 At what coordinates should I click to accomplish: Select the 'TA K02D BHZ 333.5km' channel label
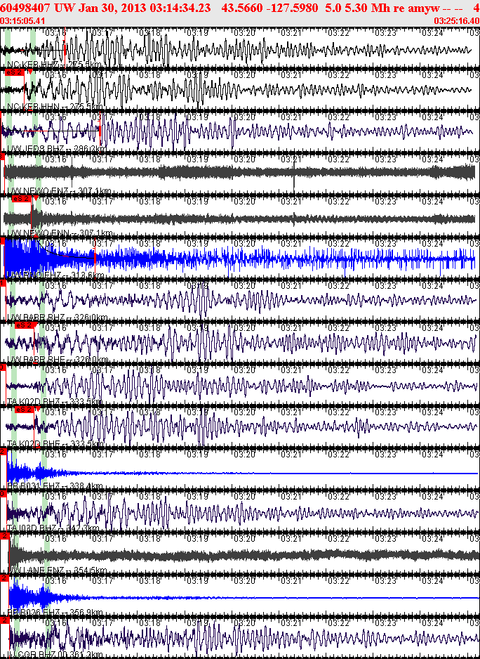[x=55, y=401]
